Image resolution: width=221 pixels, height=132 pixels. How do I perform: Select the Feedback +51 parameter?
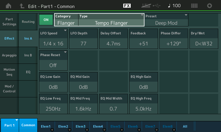pos(144,39)
